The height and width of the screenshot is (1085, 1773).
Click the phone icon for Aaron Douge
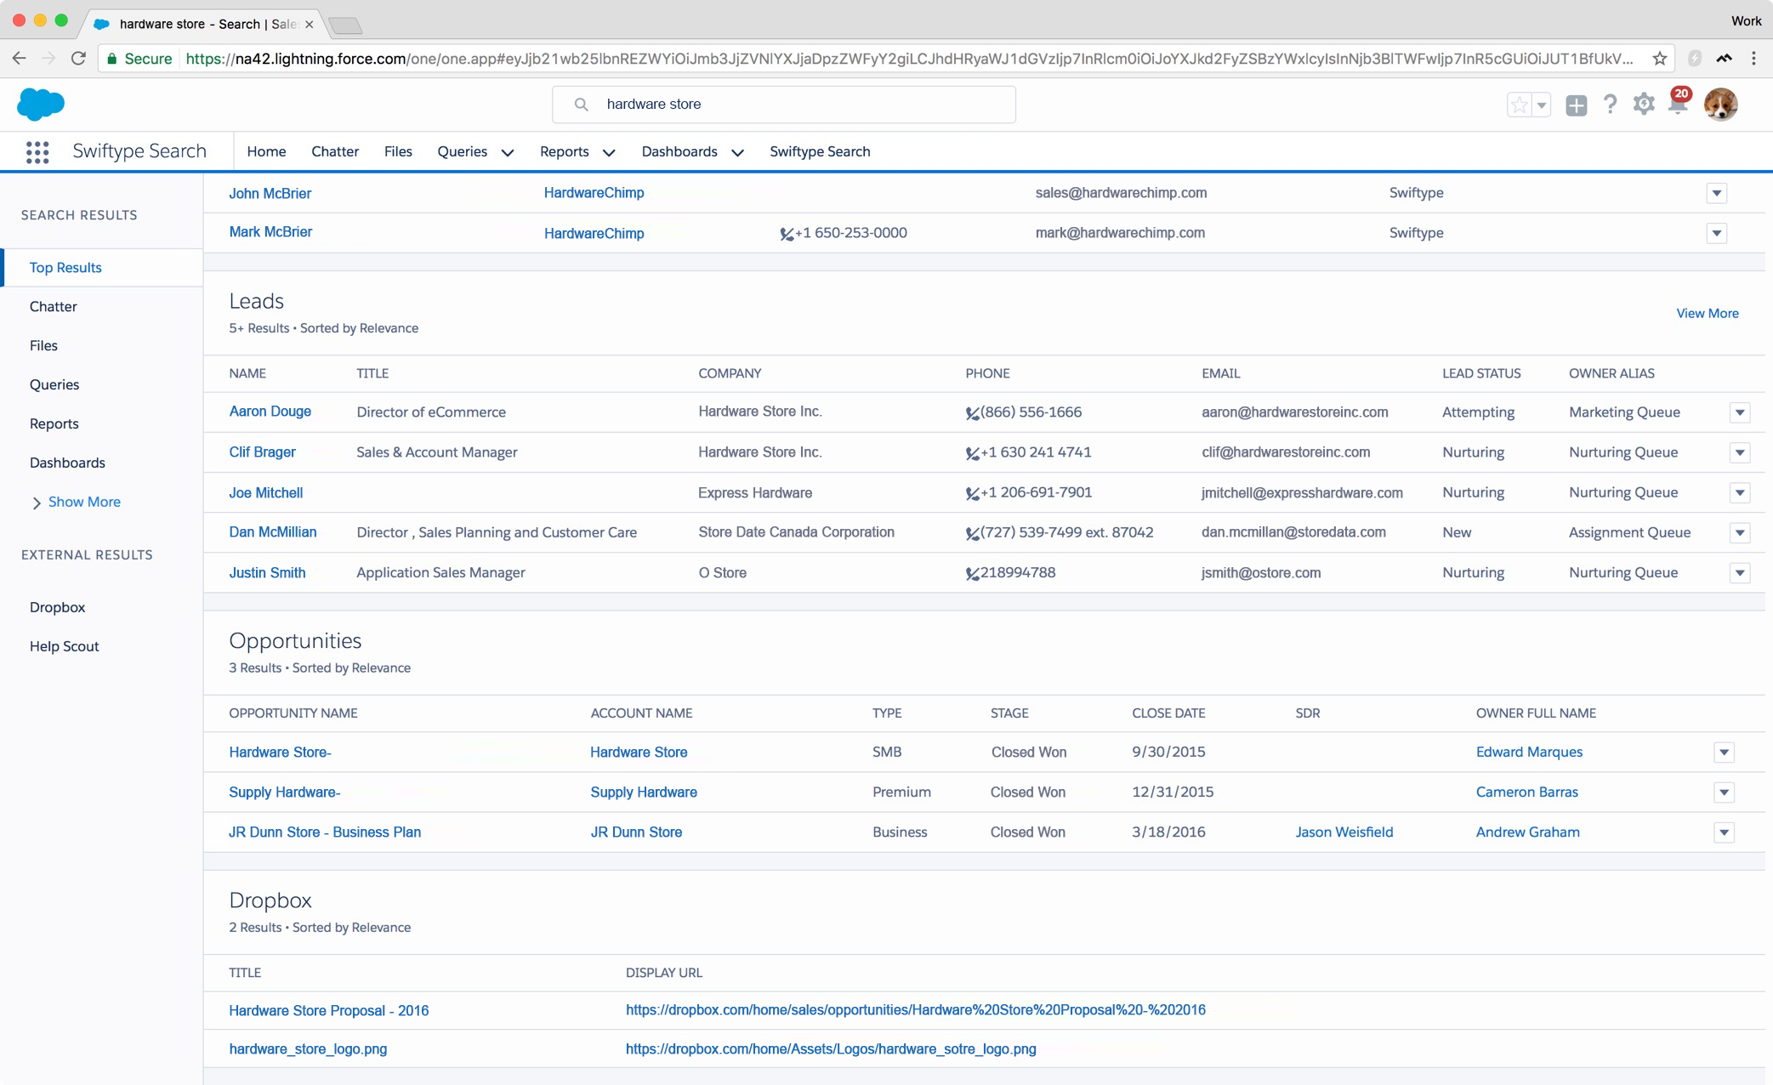pos(972,413)
